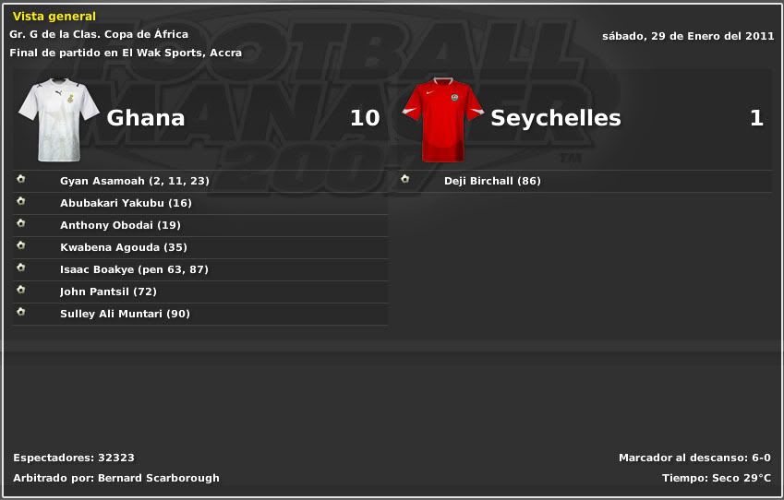Click the Seychelles red team jersey icon
784x500 pixels.
pyautogui.click(x=441, y=119)
